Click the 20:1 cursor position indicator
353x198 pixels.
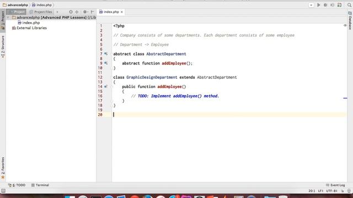pyautogui.click(x=312, y=191)
